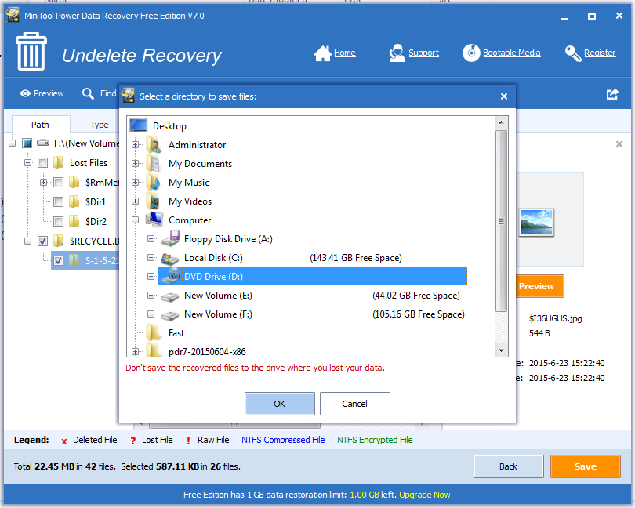Click the Preview eye icon in toolbar
This screenshot has width=635, height=508.
[x=25, y=93]
